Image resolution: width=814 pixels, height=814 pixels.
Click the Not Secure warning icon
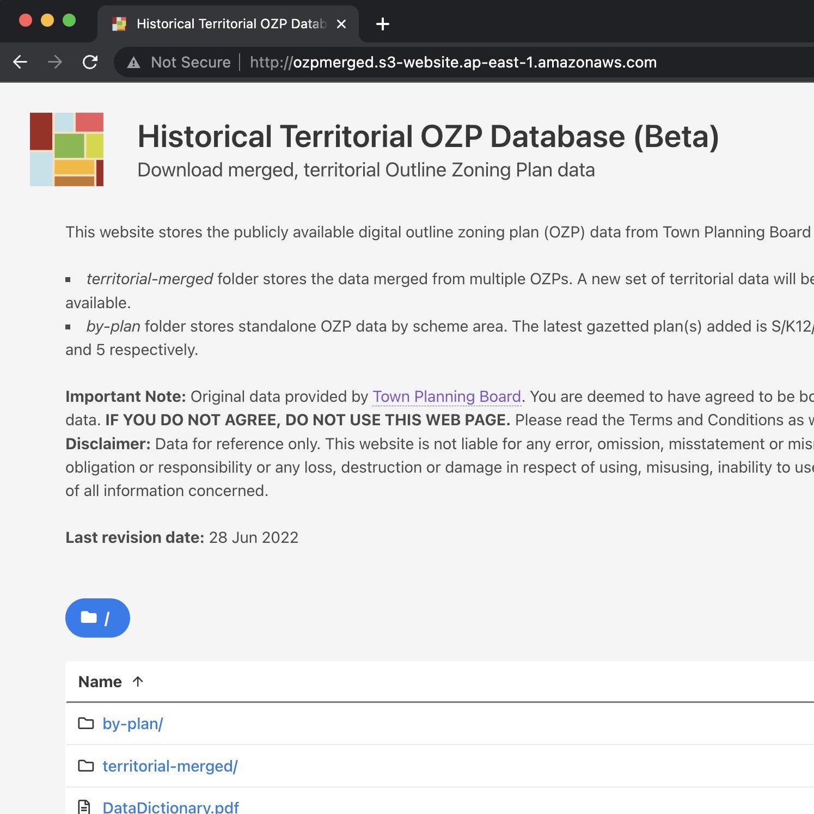[134, 62]
